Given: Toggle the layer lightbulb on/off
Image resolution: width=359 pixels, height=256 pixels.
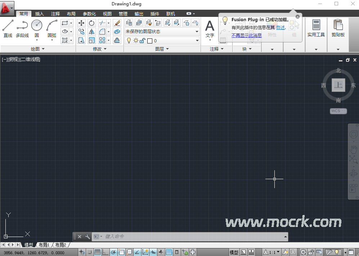Looking at the screenshot, I should 129,41.
